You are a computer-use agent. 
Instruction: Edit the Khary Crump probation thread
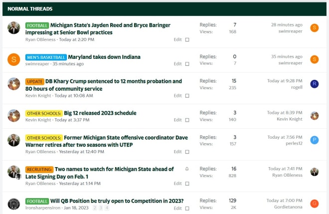point(177,96)
